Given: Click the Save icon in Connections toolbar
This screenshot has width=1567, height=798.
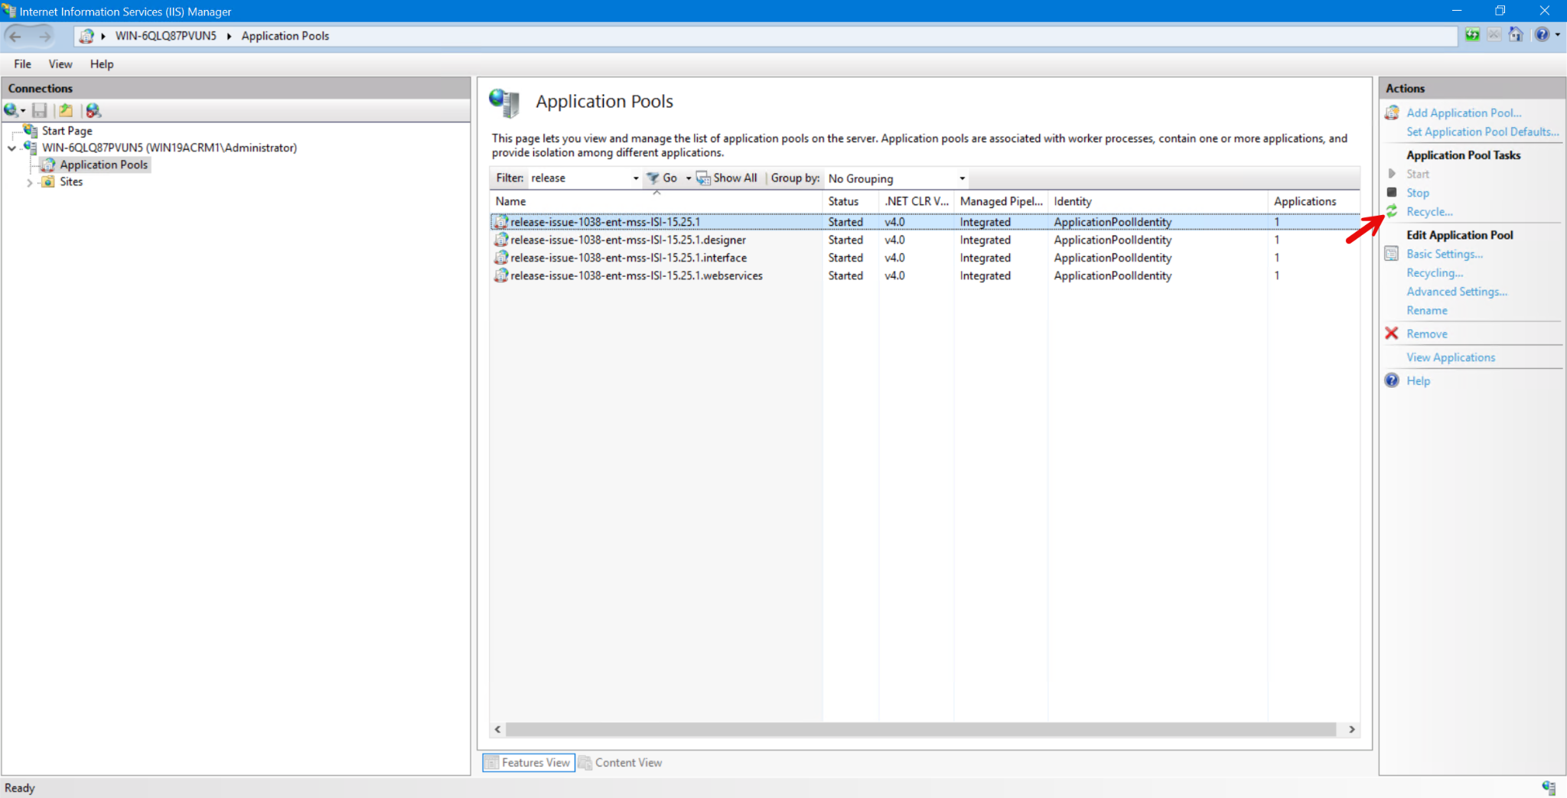Looking at the screenshot, I should click(40, 111).
